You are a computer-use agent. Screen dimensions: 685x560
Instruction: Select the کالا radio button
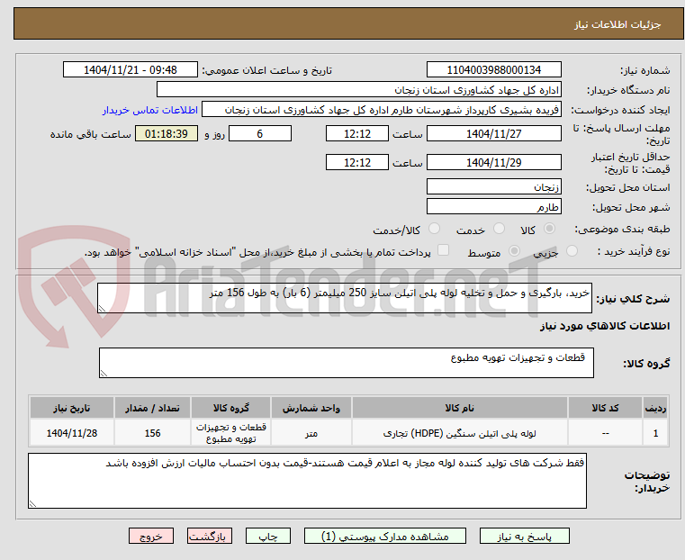point(550,229)
